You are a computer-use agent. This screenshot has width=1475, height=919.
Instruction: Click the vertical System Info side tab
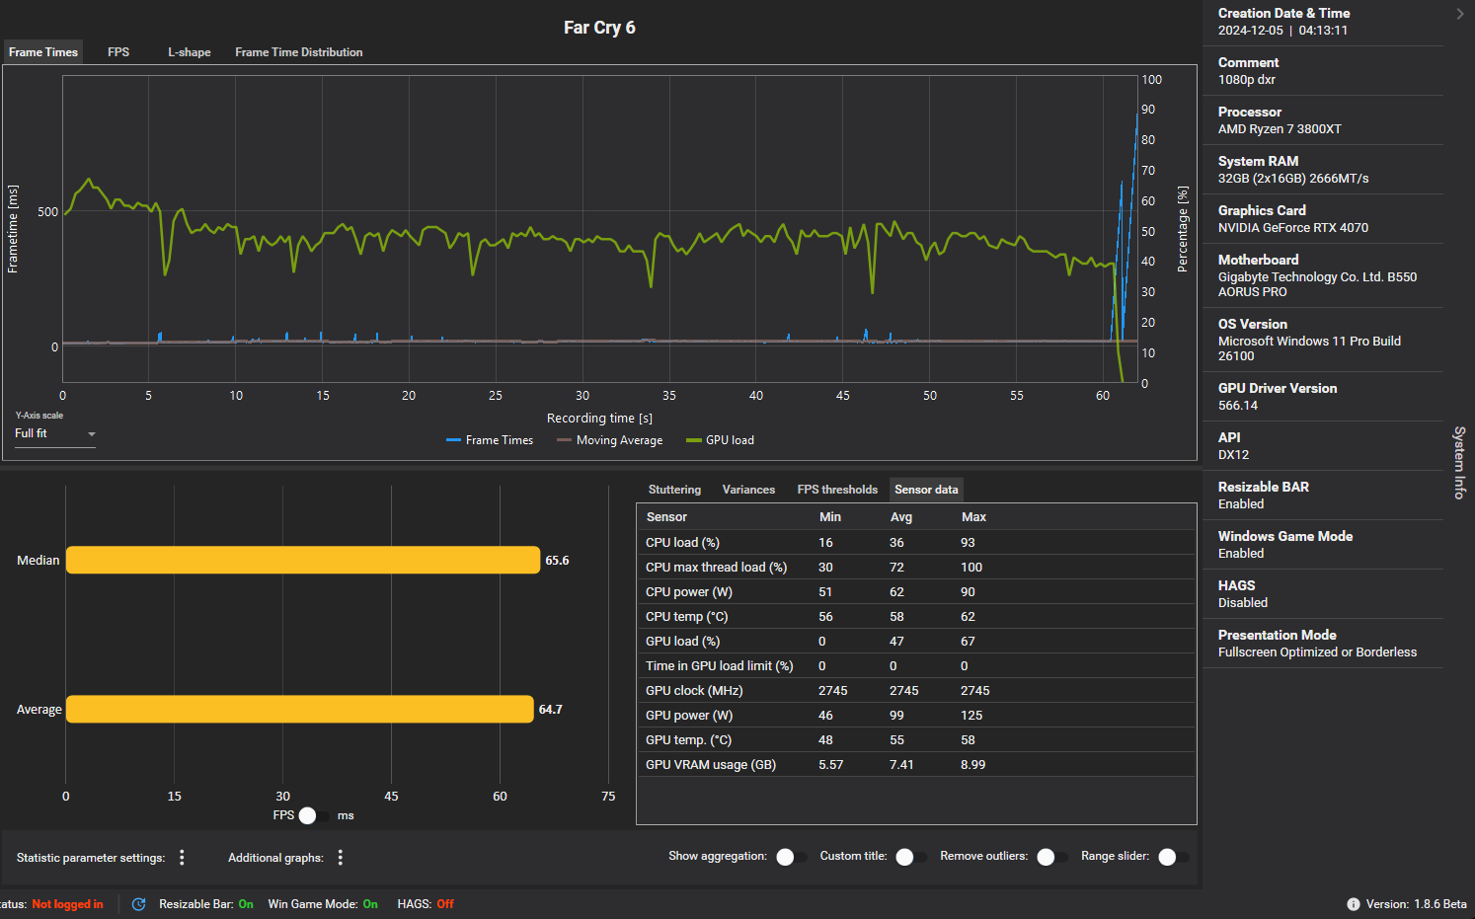[x=1459, y=462]
